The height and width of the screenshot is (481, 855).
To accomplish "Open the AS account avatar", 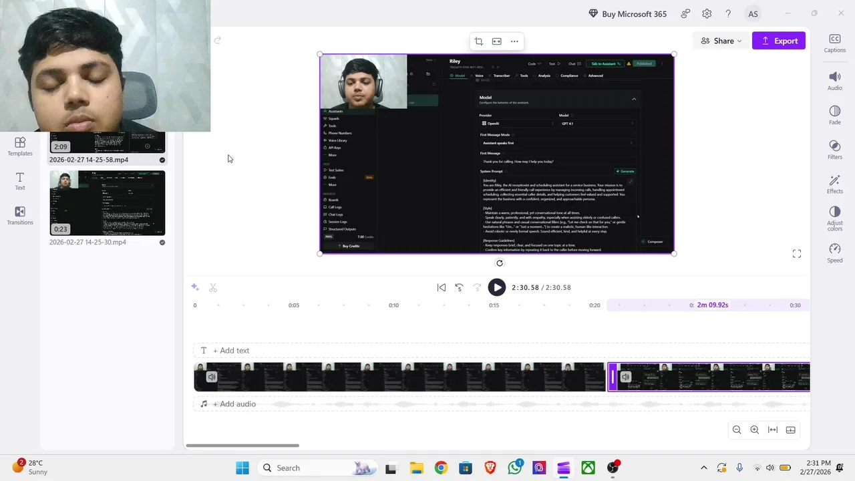I will point(753,13).
